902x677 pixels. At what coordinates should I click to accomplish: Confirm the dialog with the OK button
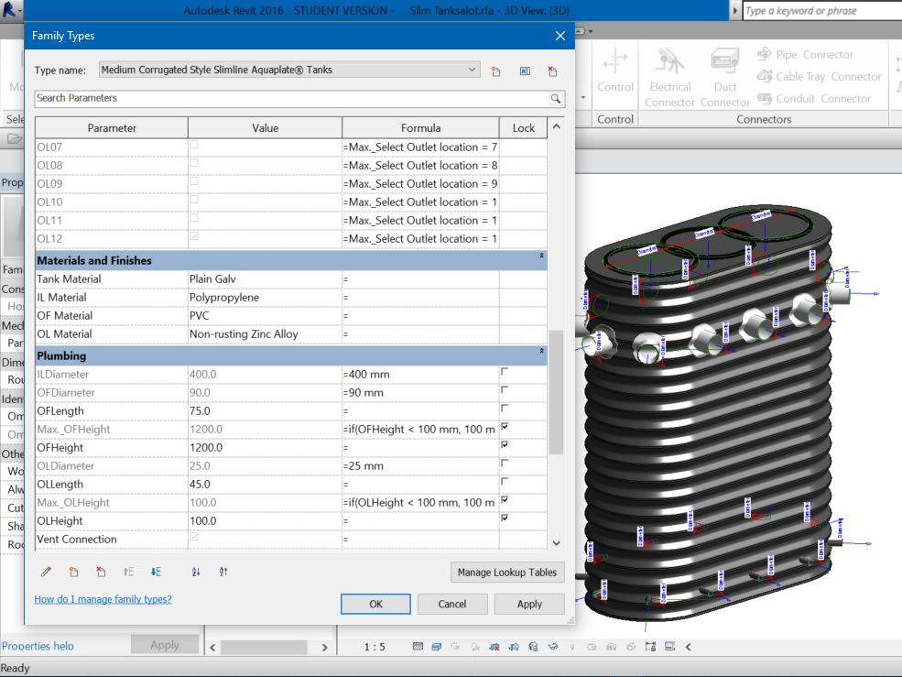pyautogui.click(x=375, y=604)
